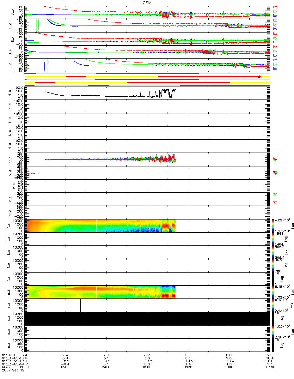Click the red Vz legend of V_e panel
The height and width of the screenshot is (379, 294).
click(x=275, y=202)
